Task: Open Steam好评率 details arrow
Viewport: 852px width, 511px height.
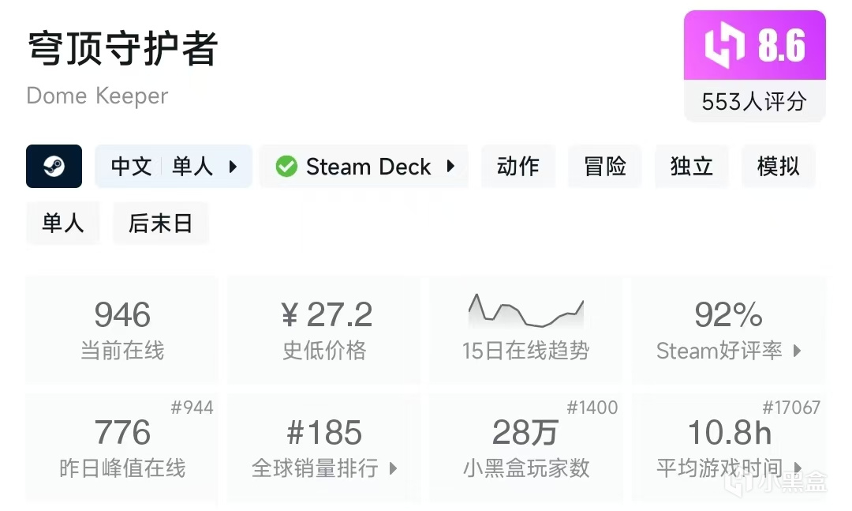Action: click(797, 351)
